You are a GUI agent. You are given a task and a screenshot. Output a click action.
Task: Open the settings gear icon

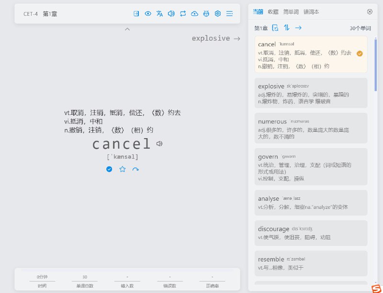click(217, 14)
